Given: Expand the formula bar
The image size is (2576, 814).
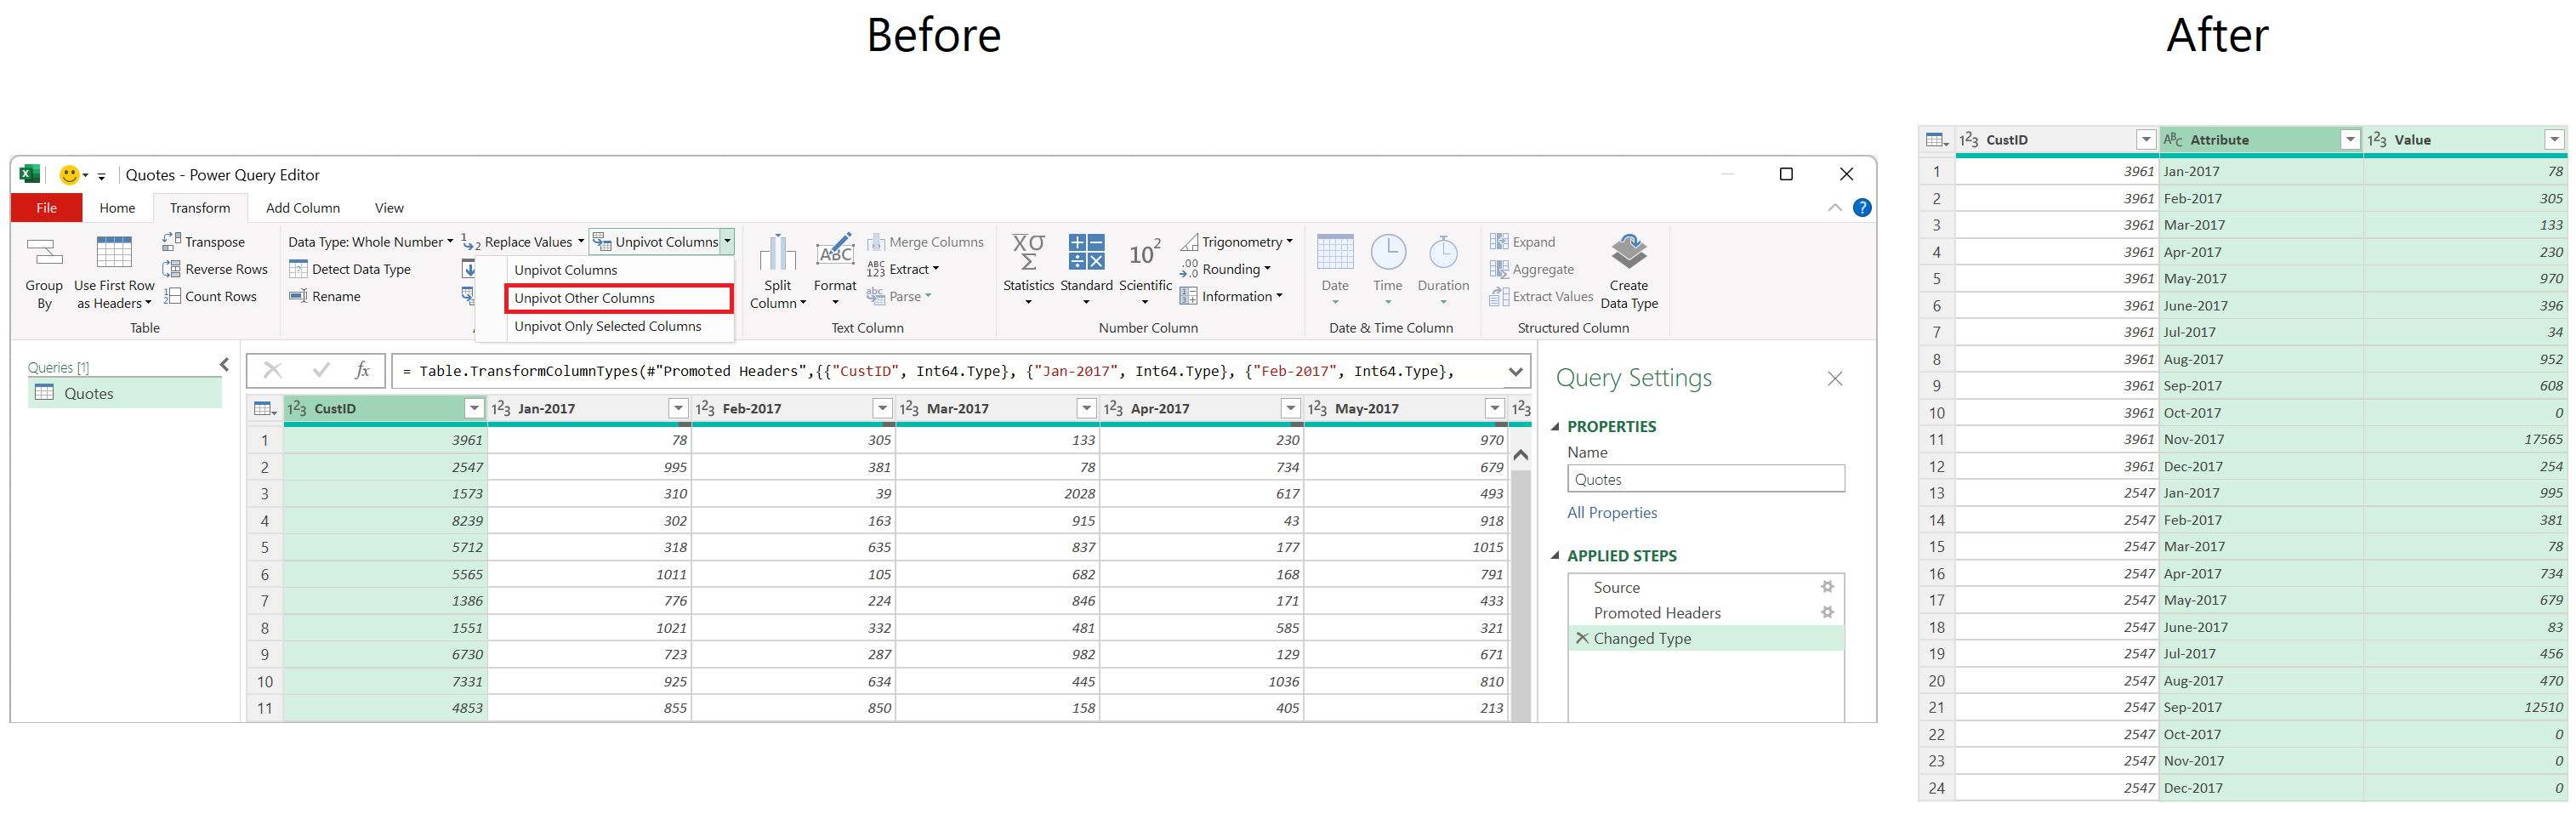Looking at the screenshot, I should tap(1515, 371).
